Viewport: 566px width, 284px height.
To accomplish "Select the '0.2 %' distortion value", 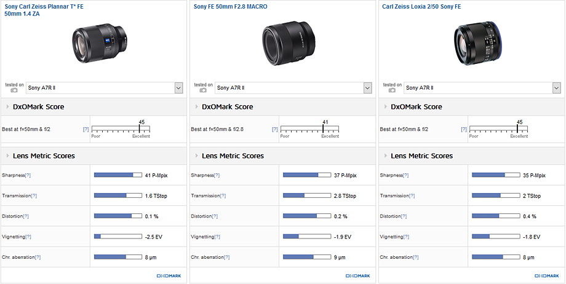I will (x=341, y=216).
